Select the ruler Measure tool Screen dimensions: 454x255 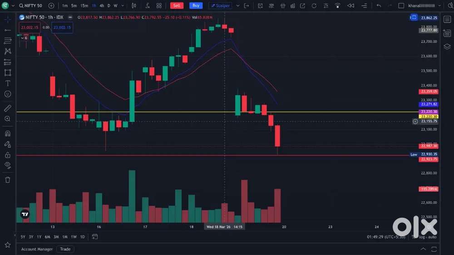tap(8, 108)
